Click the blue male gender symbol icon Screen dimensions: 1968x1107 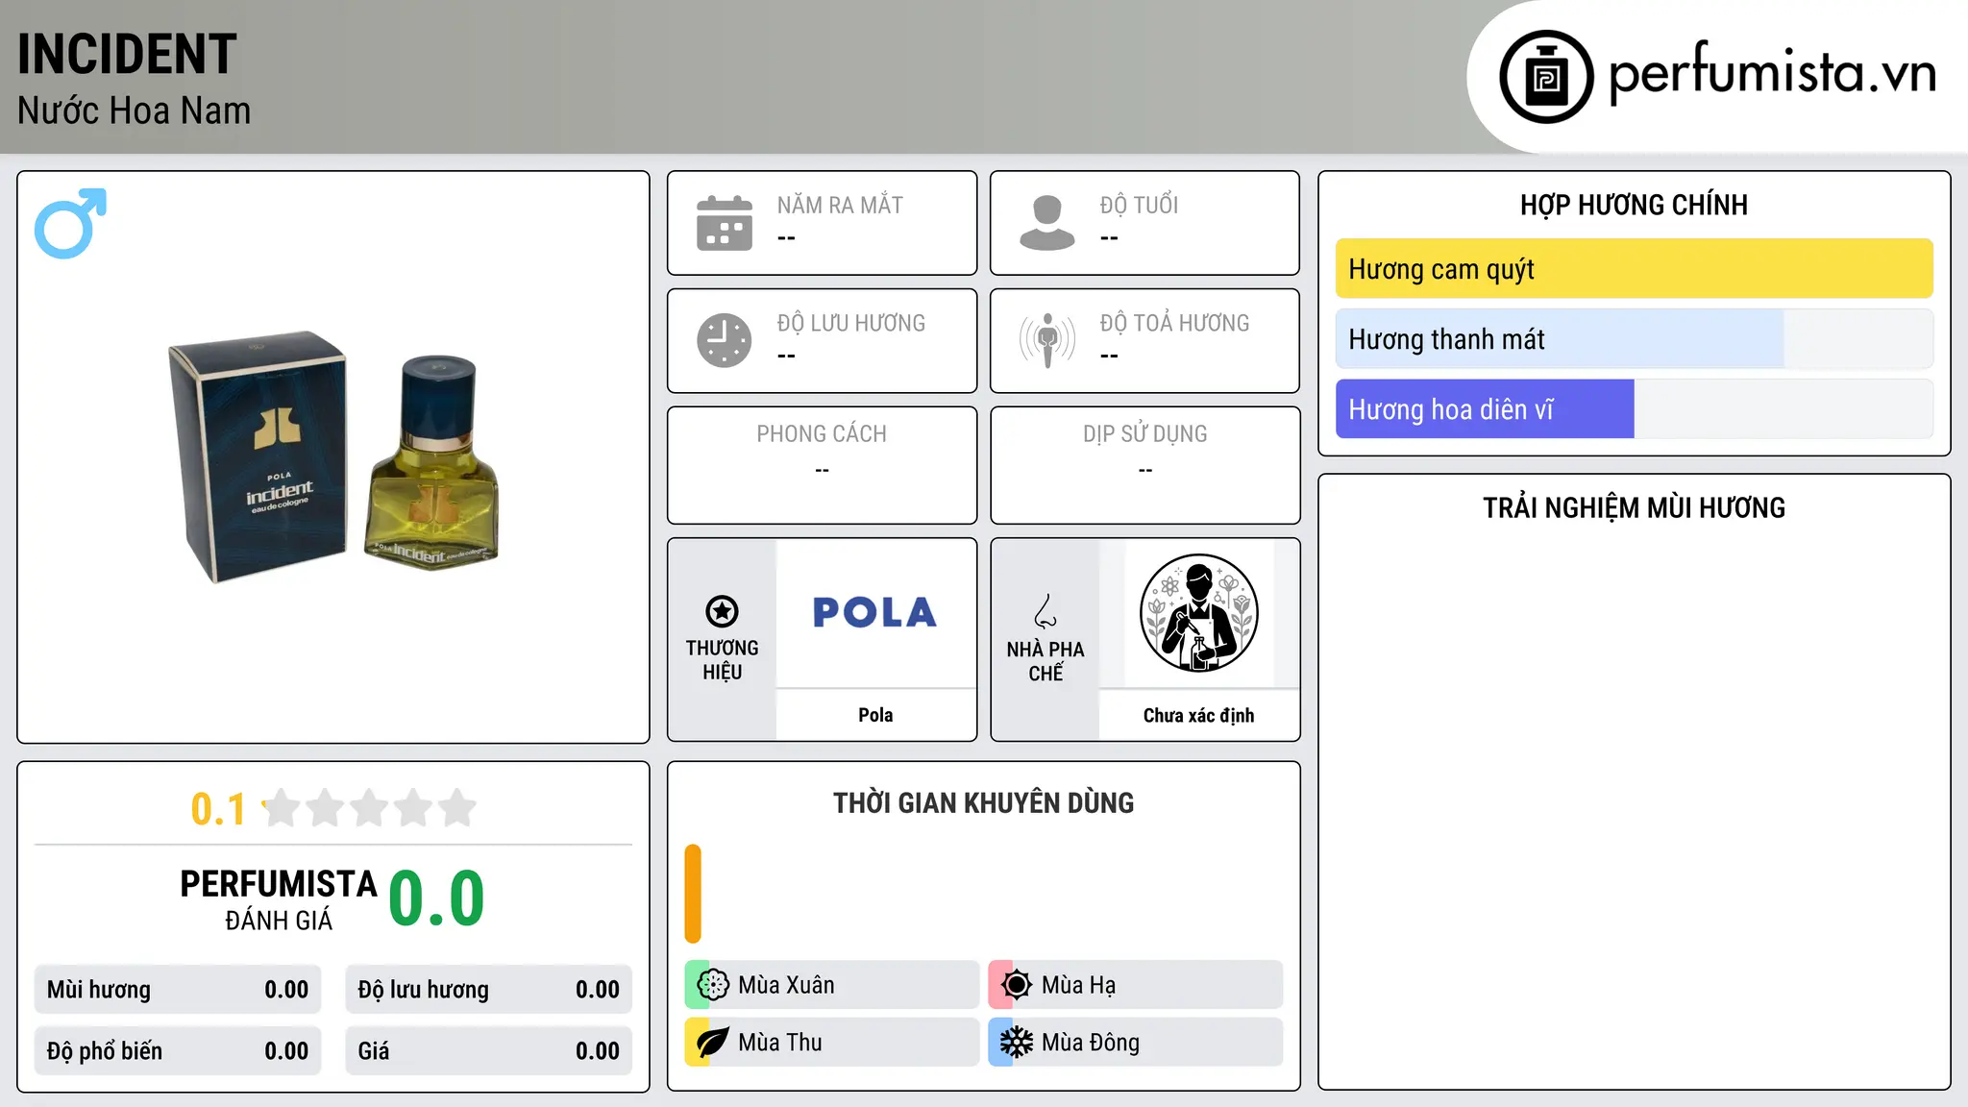(70, 223)
